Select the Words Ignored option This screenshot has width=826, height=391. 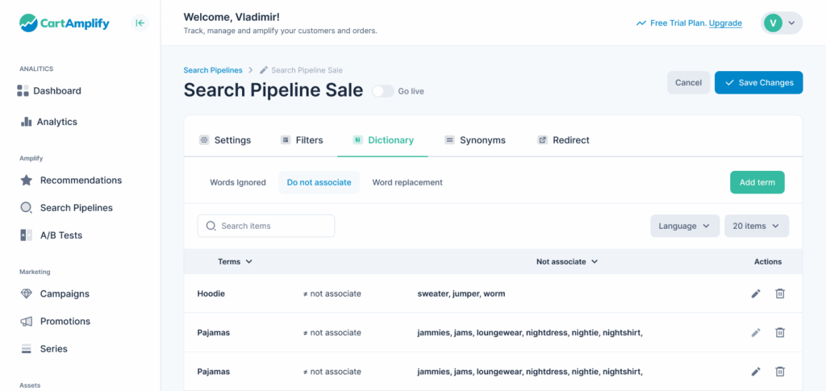pos(238,182)
